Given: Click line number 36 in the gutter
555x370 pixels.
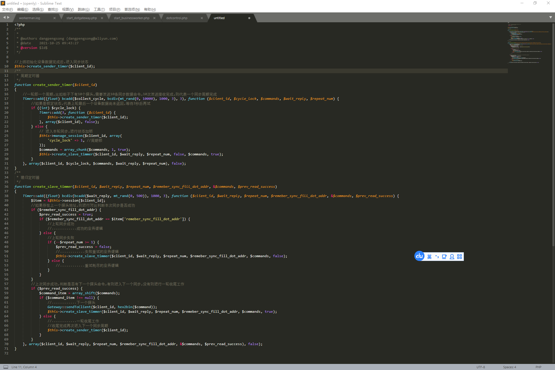Looking at the screenshot, I should point(6,187).
